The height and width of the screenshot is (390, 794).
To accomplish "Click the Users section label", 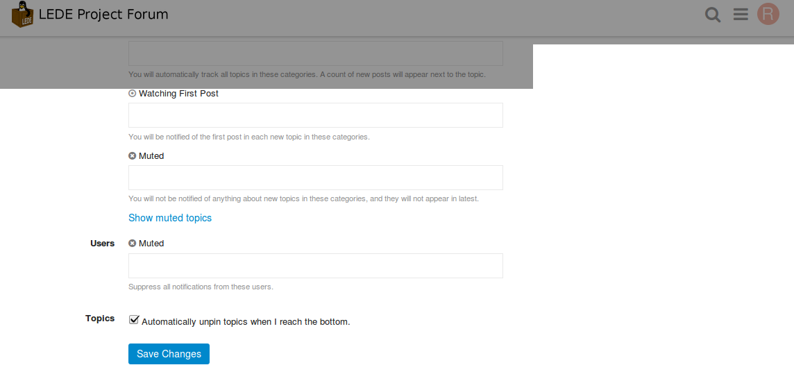I will coord(102,243).
